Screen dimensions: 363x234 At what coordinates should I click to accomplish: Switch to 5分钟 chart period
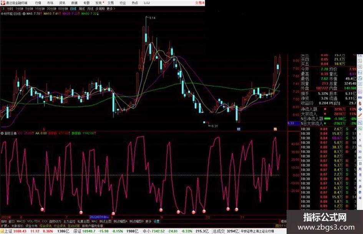pos(29,8)
